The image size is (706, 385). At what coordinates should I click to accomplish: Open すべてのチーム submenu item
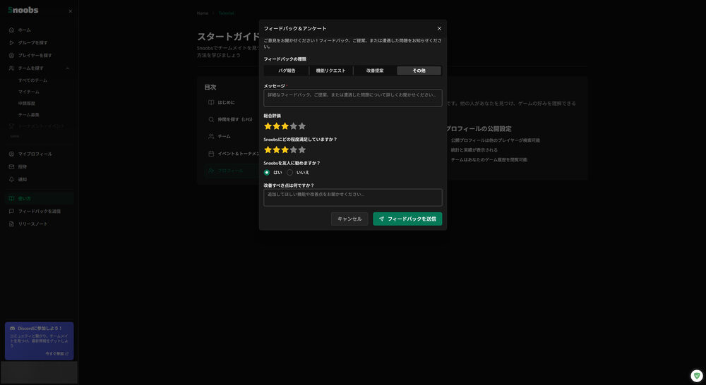coord(33,80)
